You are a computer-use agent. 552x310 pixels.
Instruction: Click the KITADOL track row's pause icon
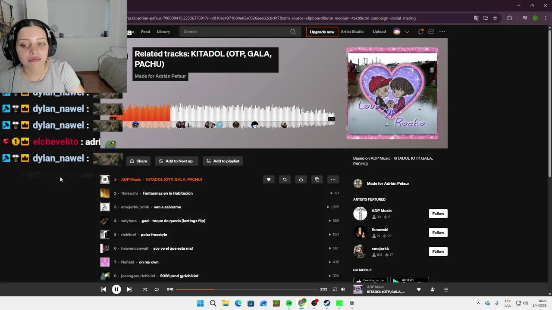point(105,180)
